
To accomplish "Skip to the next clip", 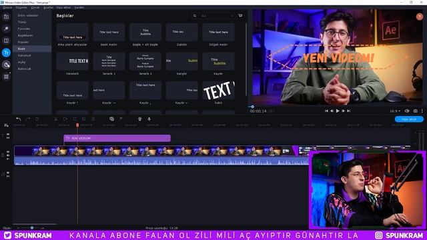I will point(348,111).
